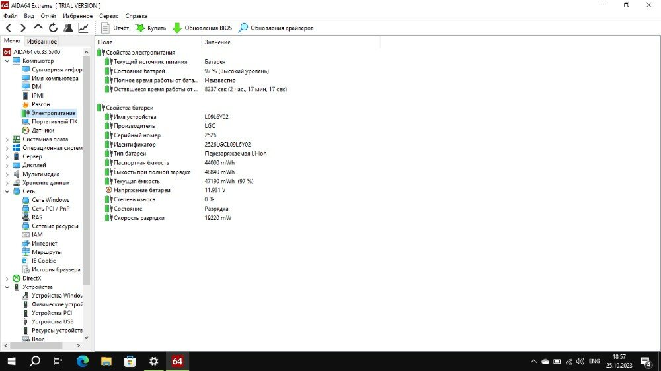Screen dimensions: 661x371
Task: Click the Отчёт report toolbar button
Action: [115, 28]
